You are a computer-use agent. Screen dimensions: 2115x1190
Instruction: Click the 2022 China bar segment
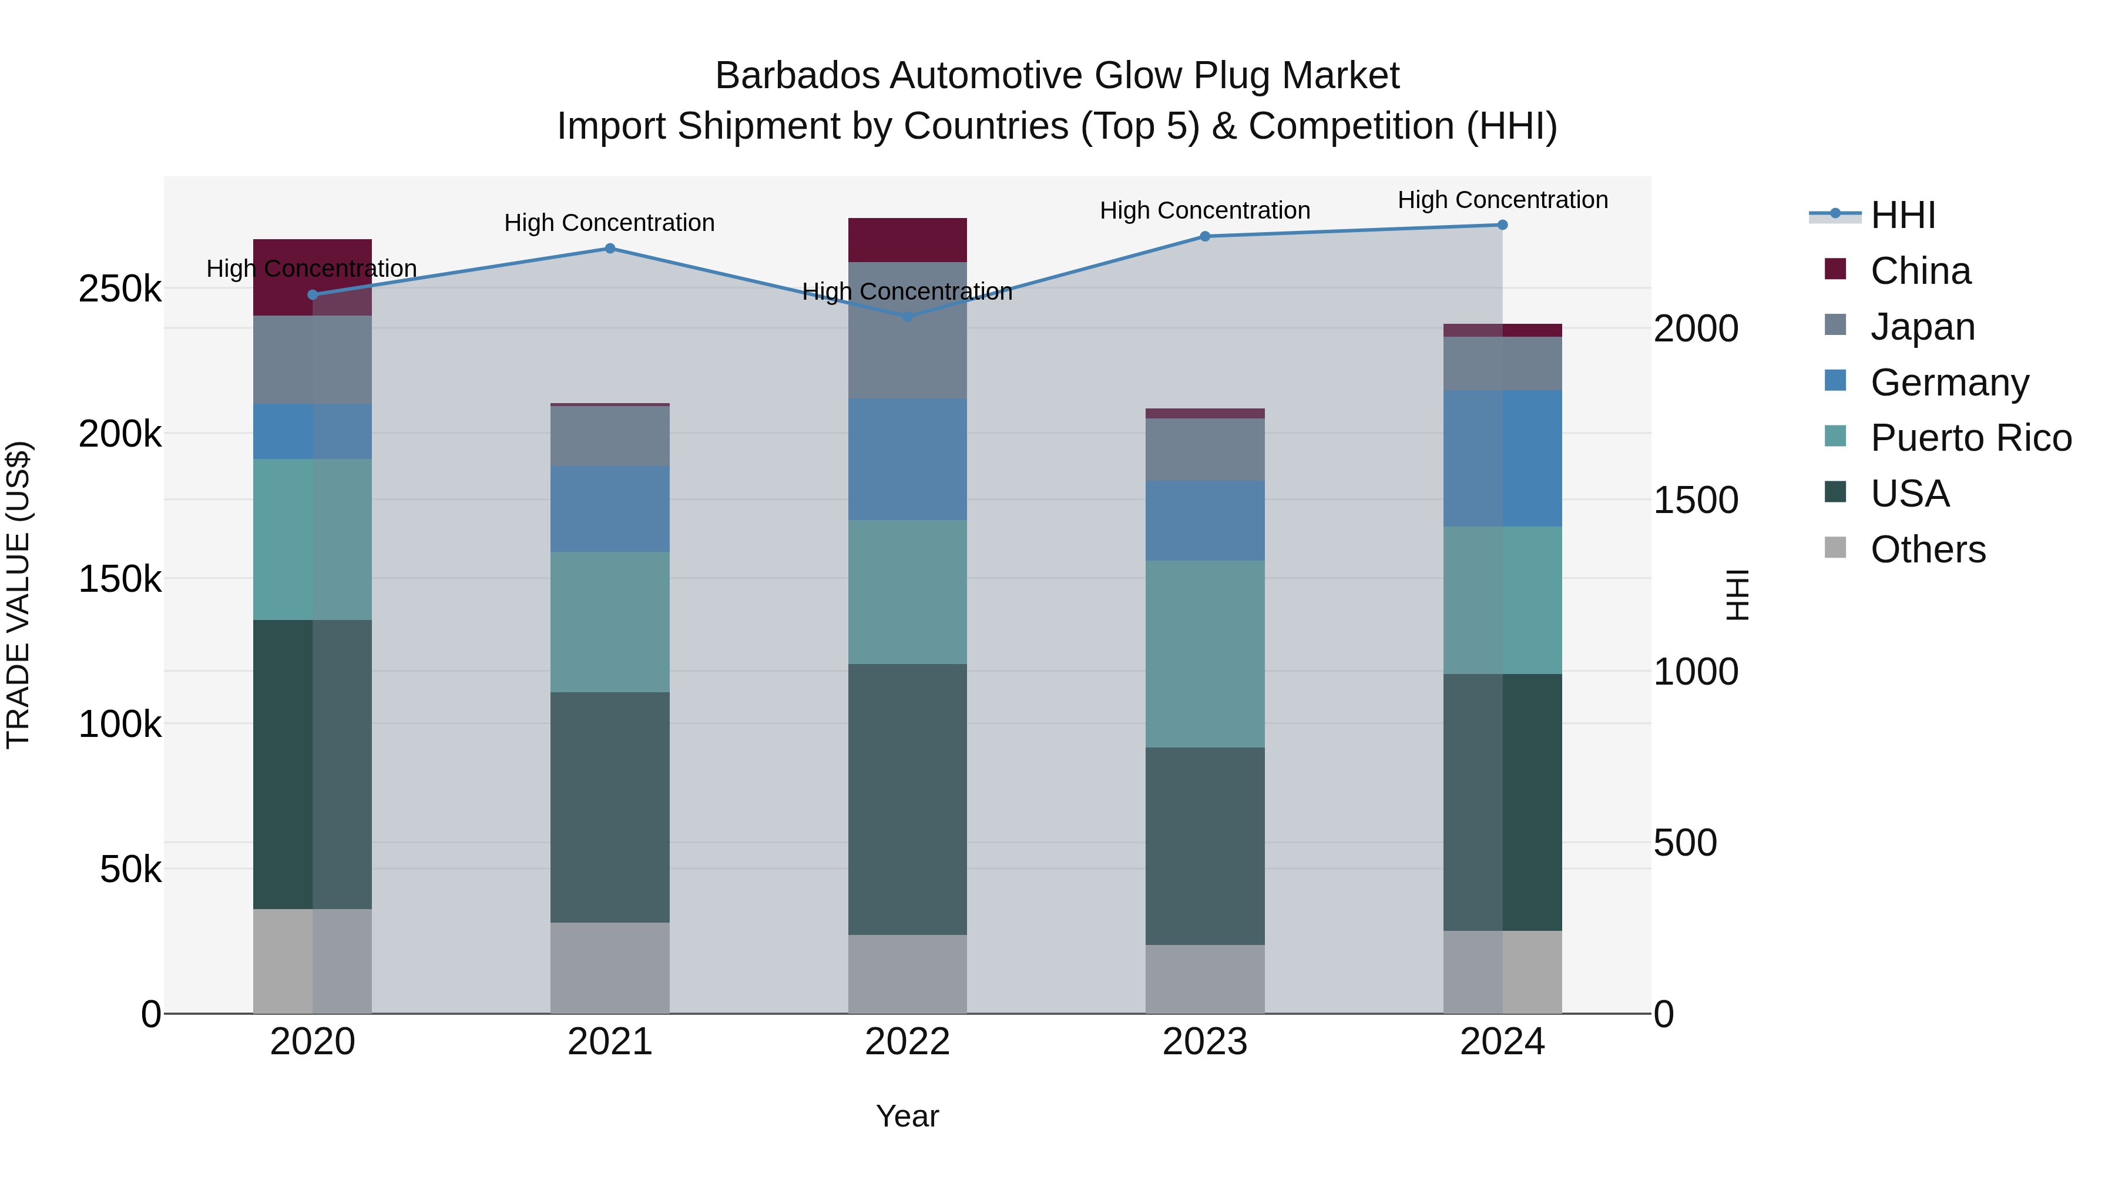pos(907,240)
